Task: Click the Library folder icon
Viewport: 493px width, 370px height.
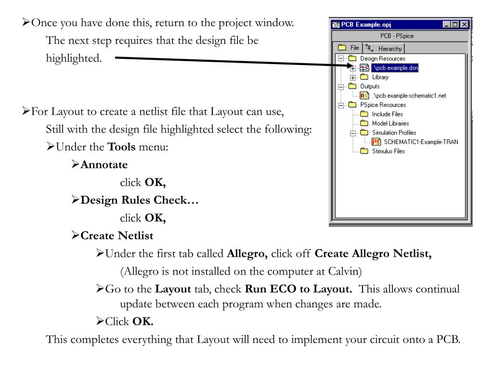Action: [x=364, y=77]
